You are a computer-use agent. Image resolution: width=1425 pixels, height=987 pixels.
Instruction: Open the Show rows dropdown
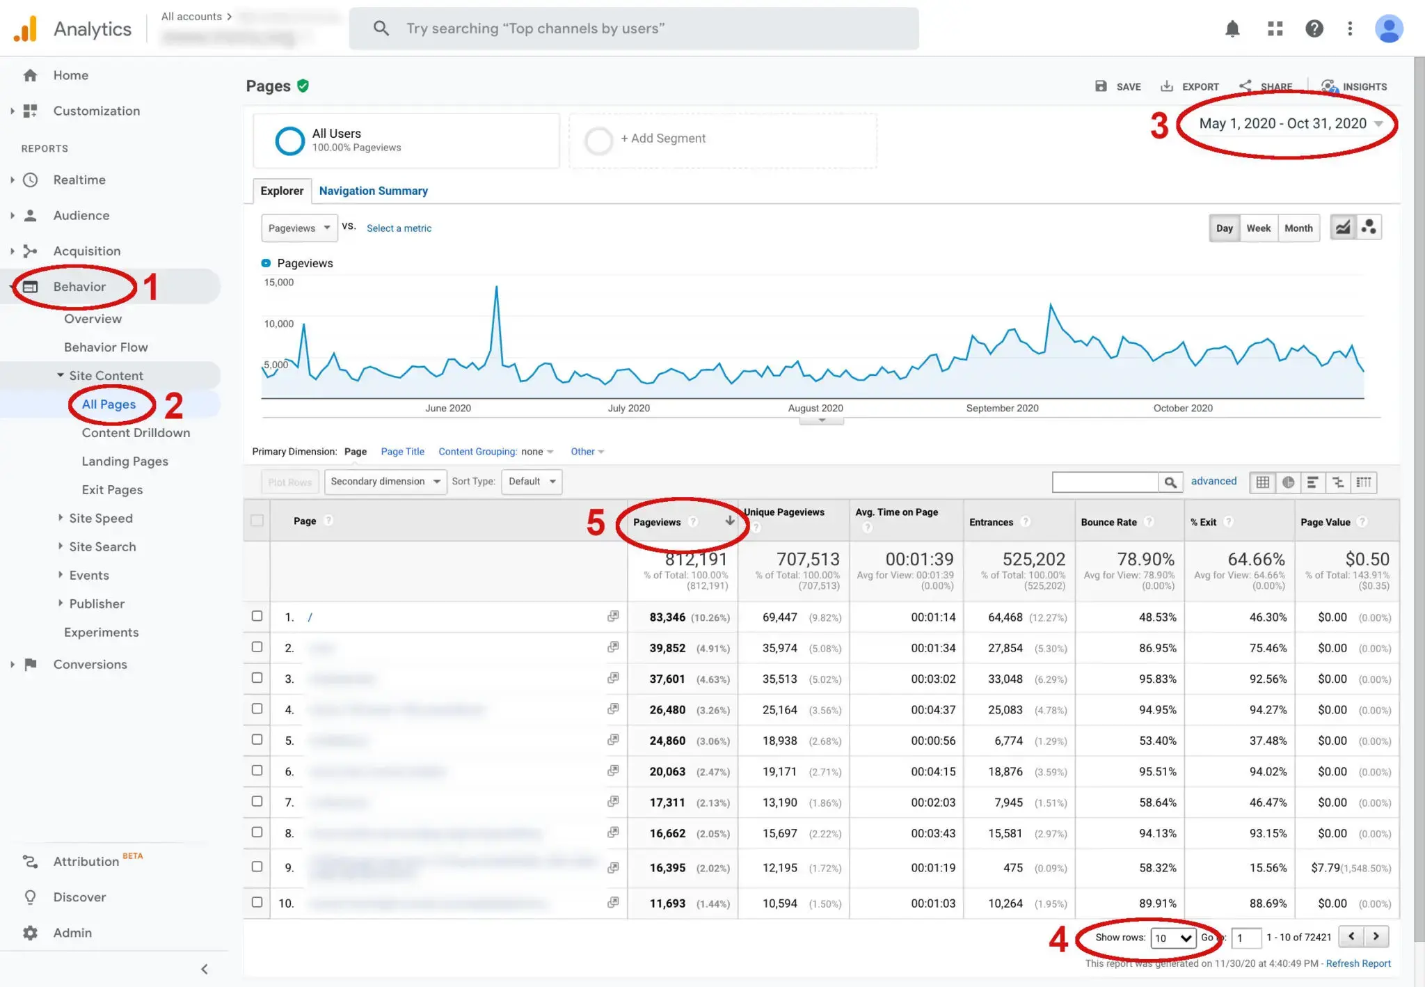point(1172,938)
